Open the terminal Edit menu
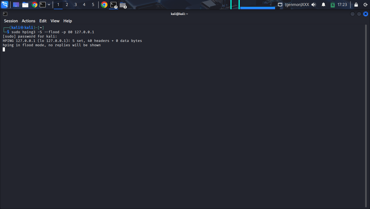 [43, 21]
